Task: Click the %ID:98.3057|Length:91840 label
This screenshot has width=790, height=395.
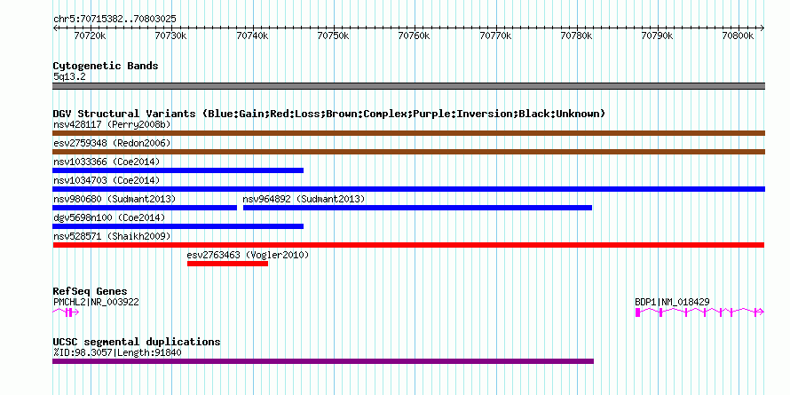Action: (117, 352)
